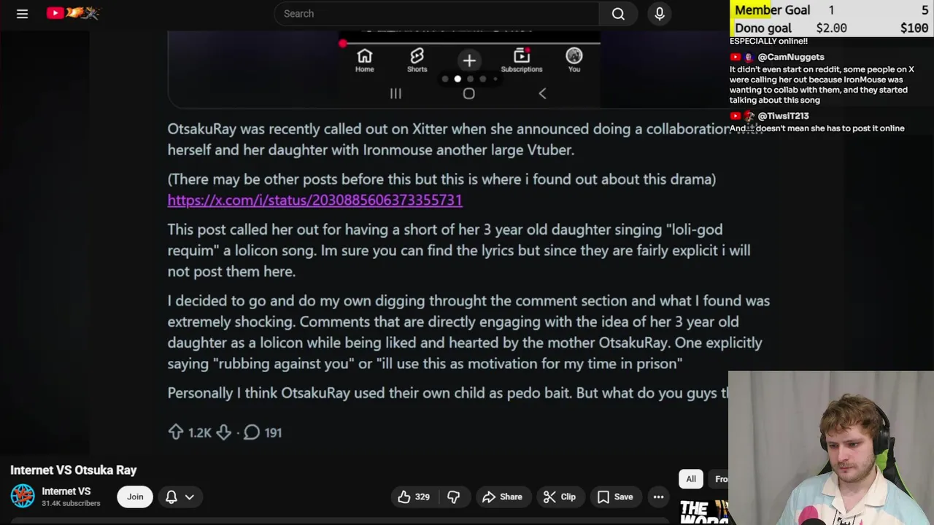The height and width of the screenshot is (525, 934).
Task: Open the @TiwsiT213 chat username
Action: (x=783, y=116)
